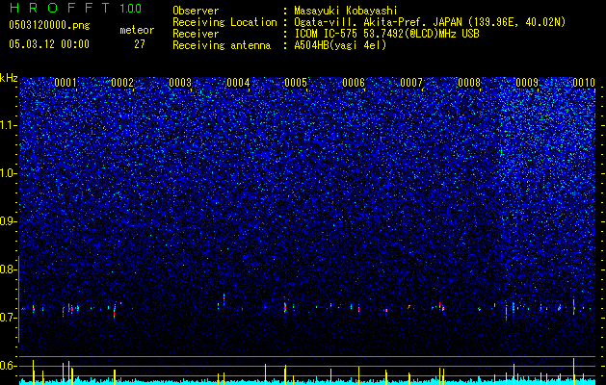This screenshot has height=385, width=606.
Task: Click the kHz axis unit label
Action: [x=9, y=78]
